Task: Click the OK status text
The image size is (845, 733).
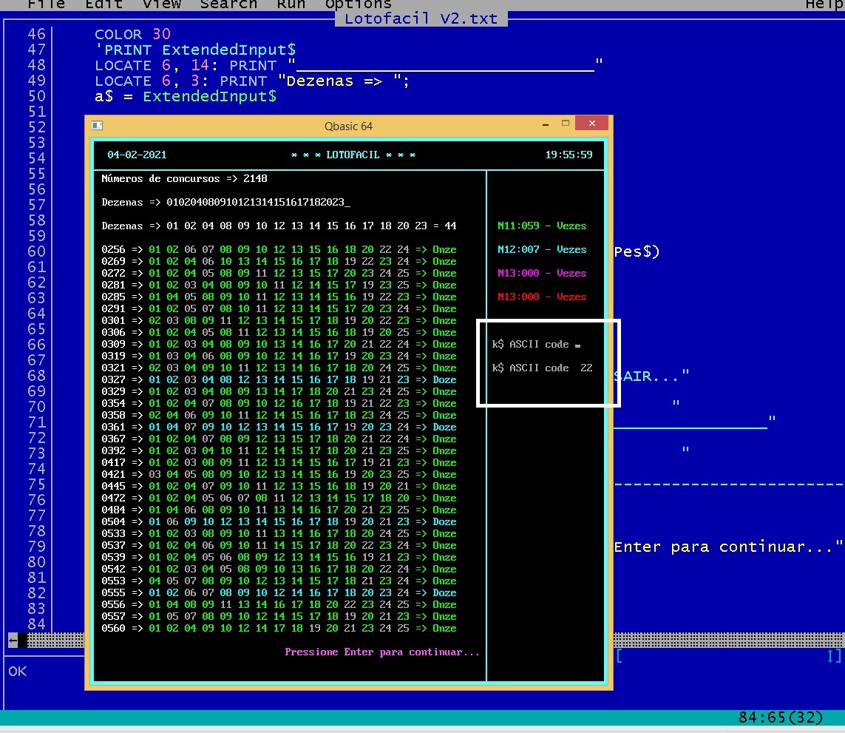Action: (x=18, y=671)
